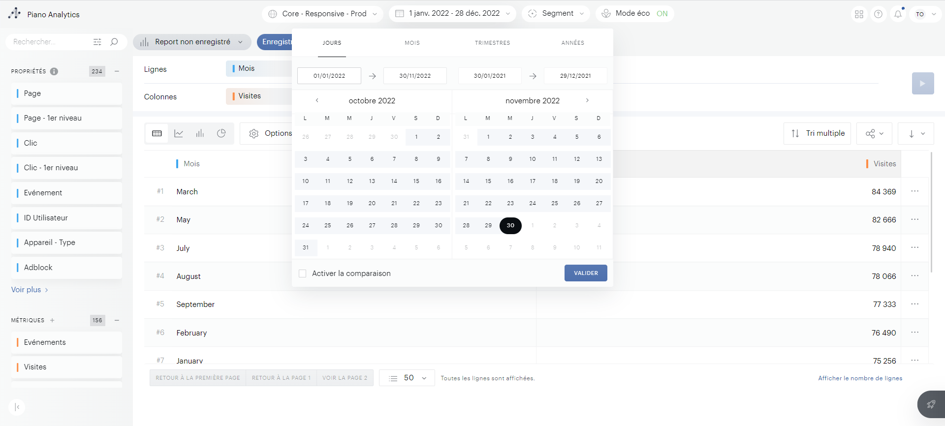Image resolution: width=945 pixels, height=426 pixels.
Task: Select the table view icon
Action: (157, 133)
